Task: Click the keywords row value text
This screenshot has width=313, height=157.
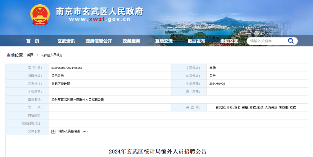Action: (x=255, y=108)
